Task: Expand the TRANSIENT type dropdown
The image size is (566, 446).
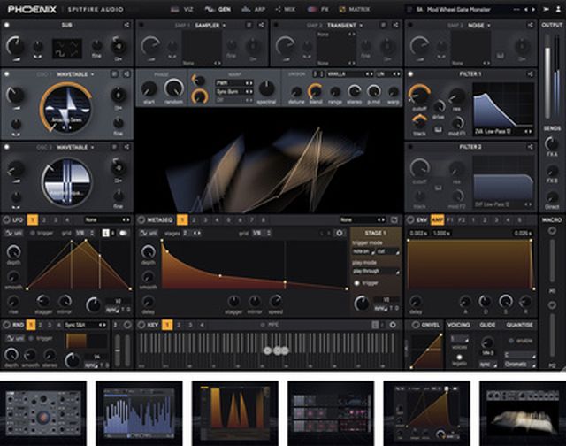Action: tap(345, 26)
